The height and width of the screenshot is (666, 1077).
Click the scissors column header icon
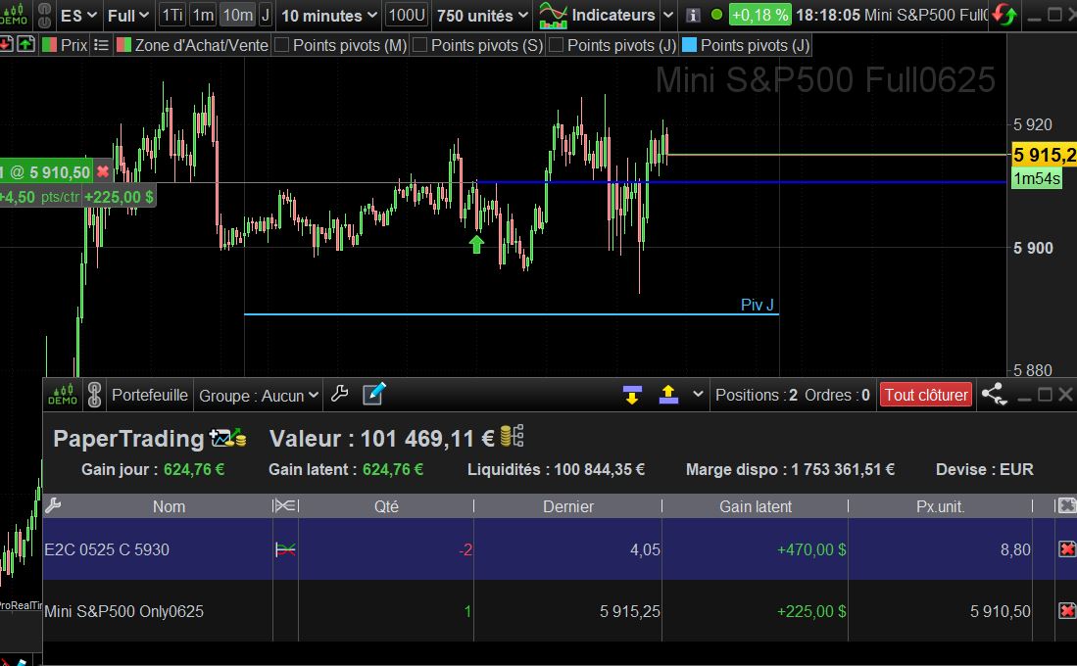point(285,506)
